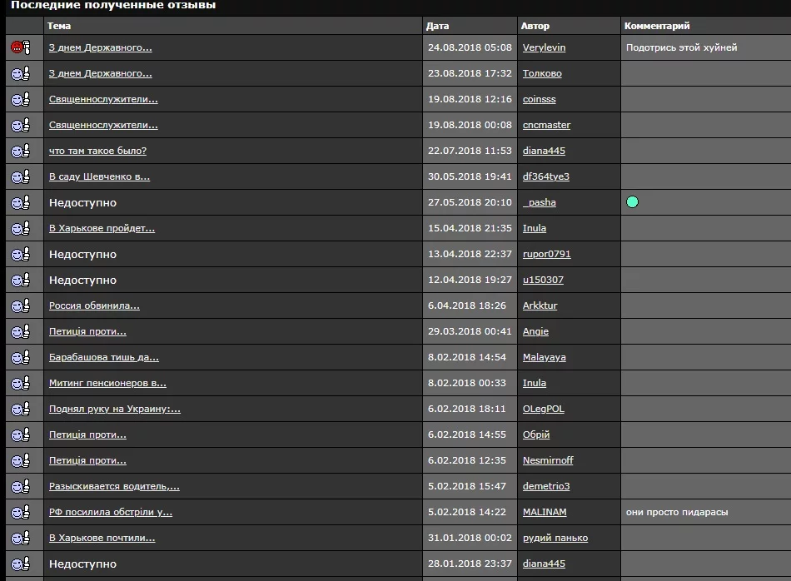Open the user profile рудий панько
791x581 pixels.
[555, 538]
